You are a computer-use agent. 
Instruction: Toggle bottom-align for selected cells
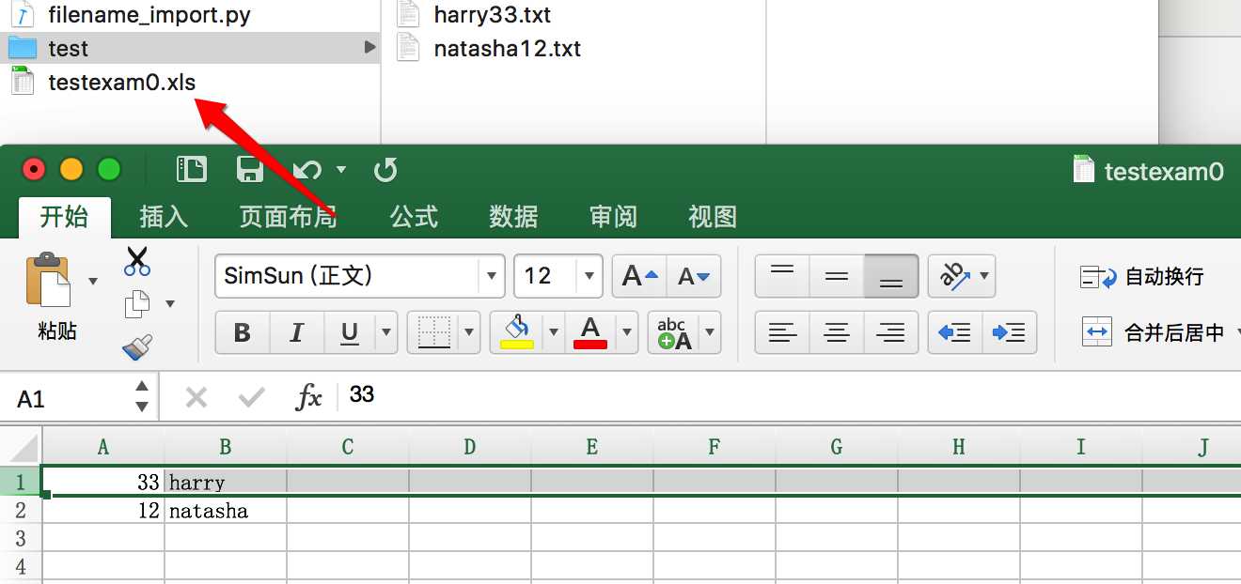[889, 275]
